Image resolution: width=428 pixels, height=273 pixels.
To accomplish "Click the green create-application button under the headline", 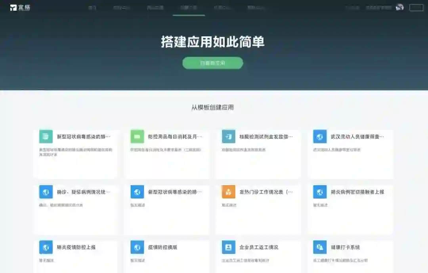I will coord(213,63).
